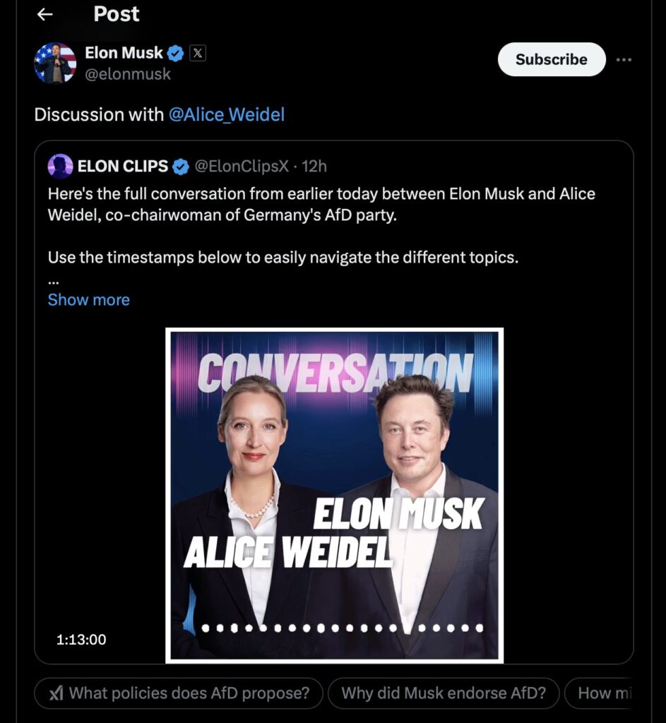Viewport: 666px width, 723px height.
Task: Open the ELON CLIPS account name
Action: click(x=122, y=167)
